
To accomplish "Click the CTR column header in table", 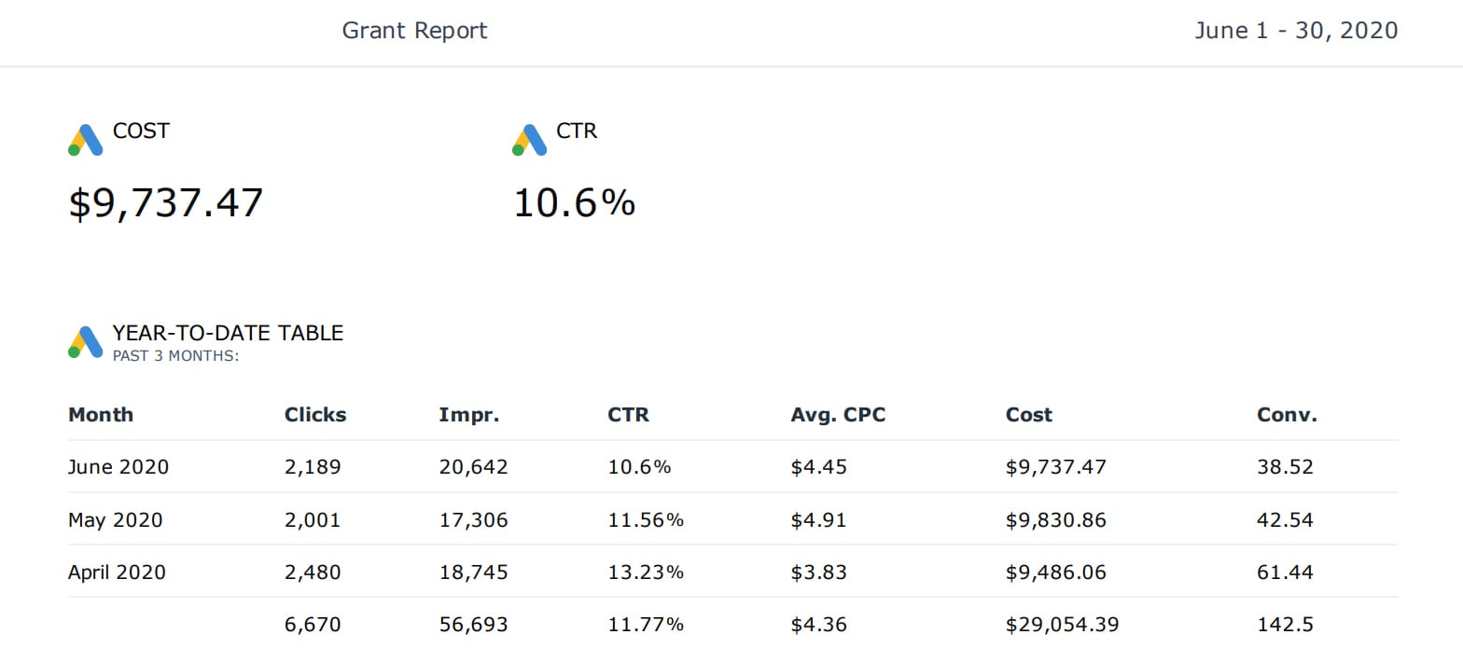I will click(628, 415).
